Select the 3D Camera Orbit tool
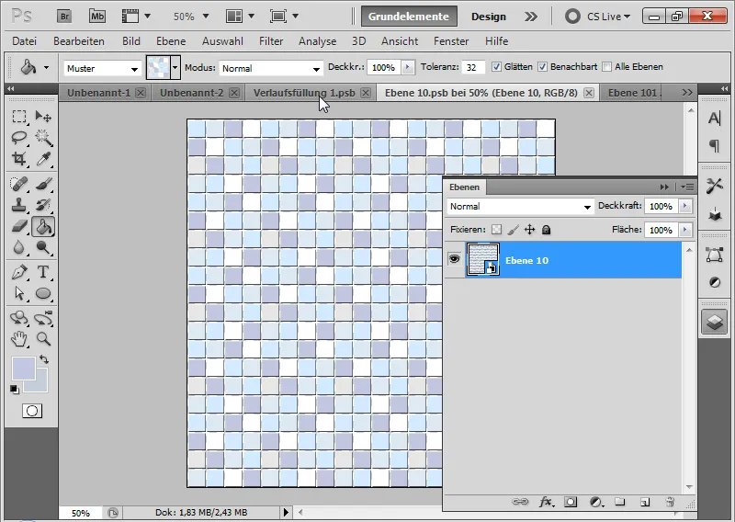Screen dimensions: 735x522 [x=43, y=318]
